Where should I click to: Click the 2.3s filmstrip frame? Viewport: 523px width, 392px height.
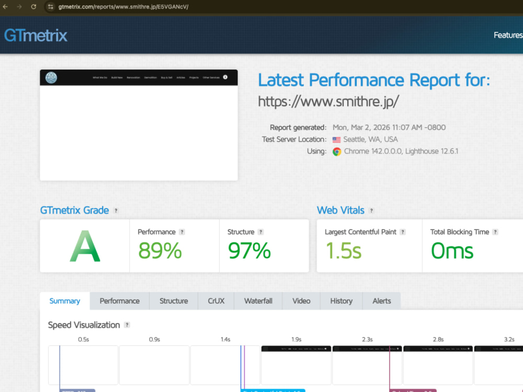pos(367,365)
